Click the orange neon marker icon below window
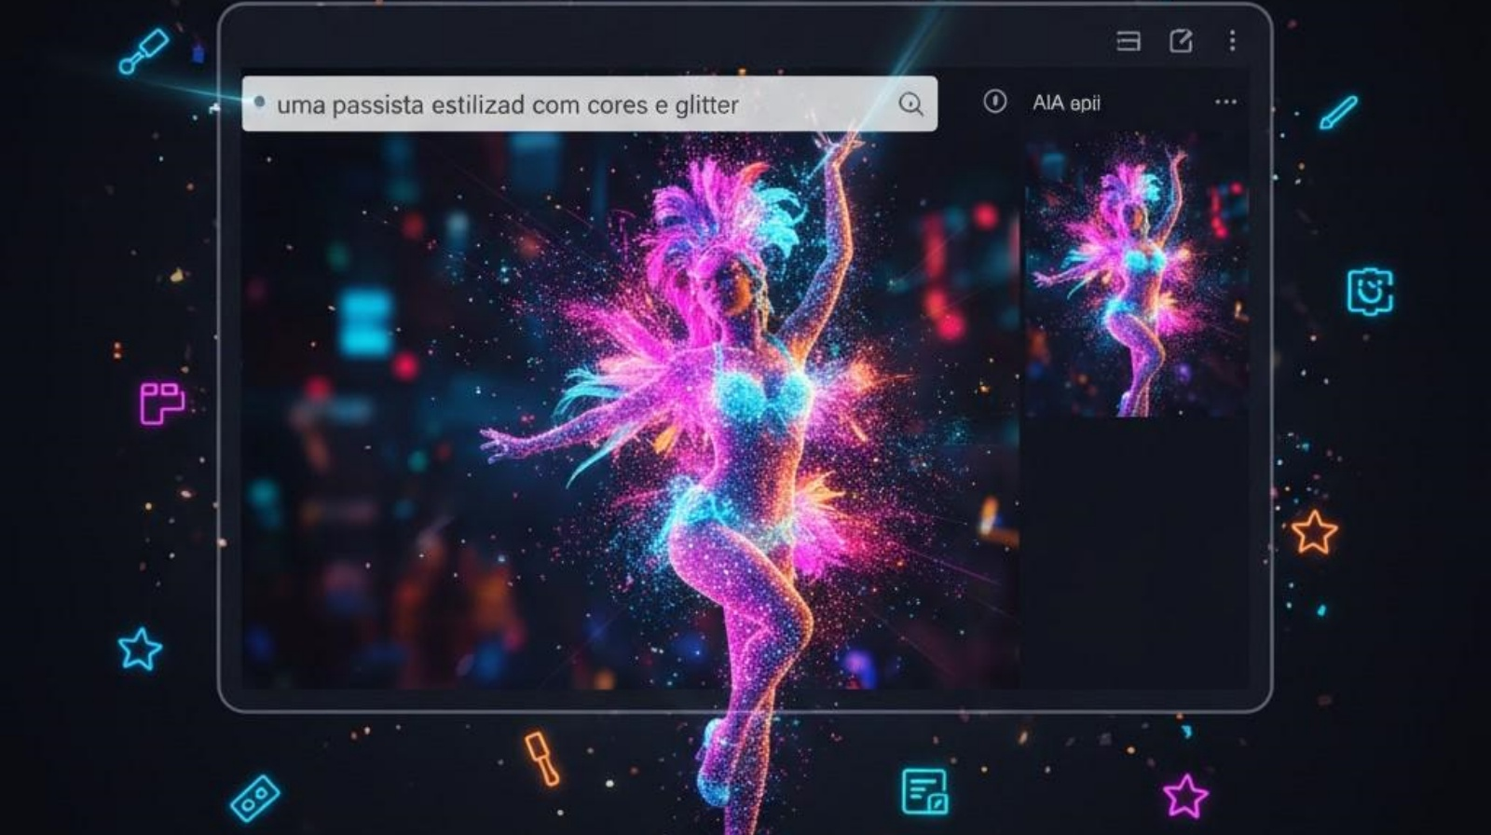This screenshot has height=835, width=1491. pos(541,758)
